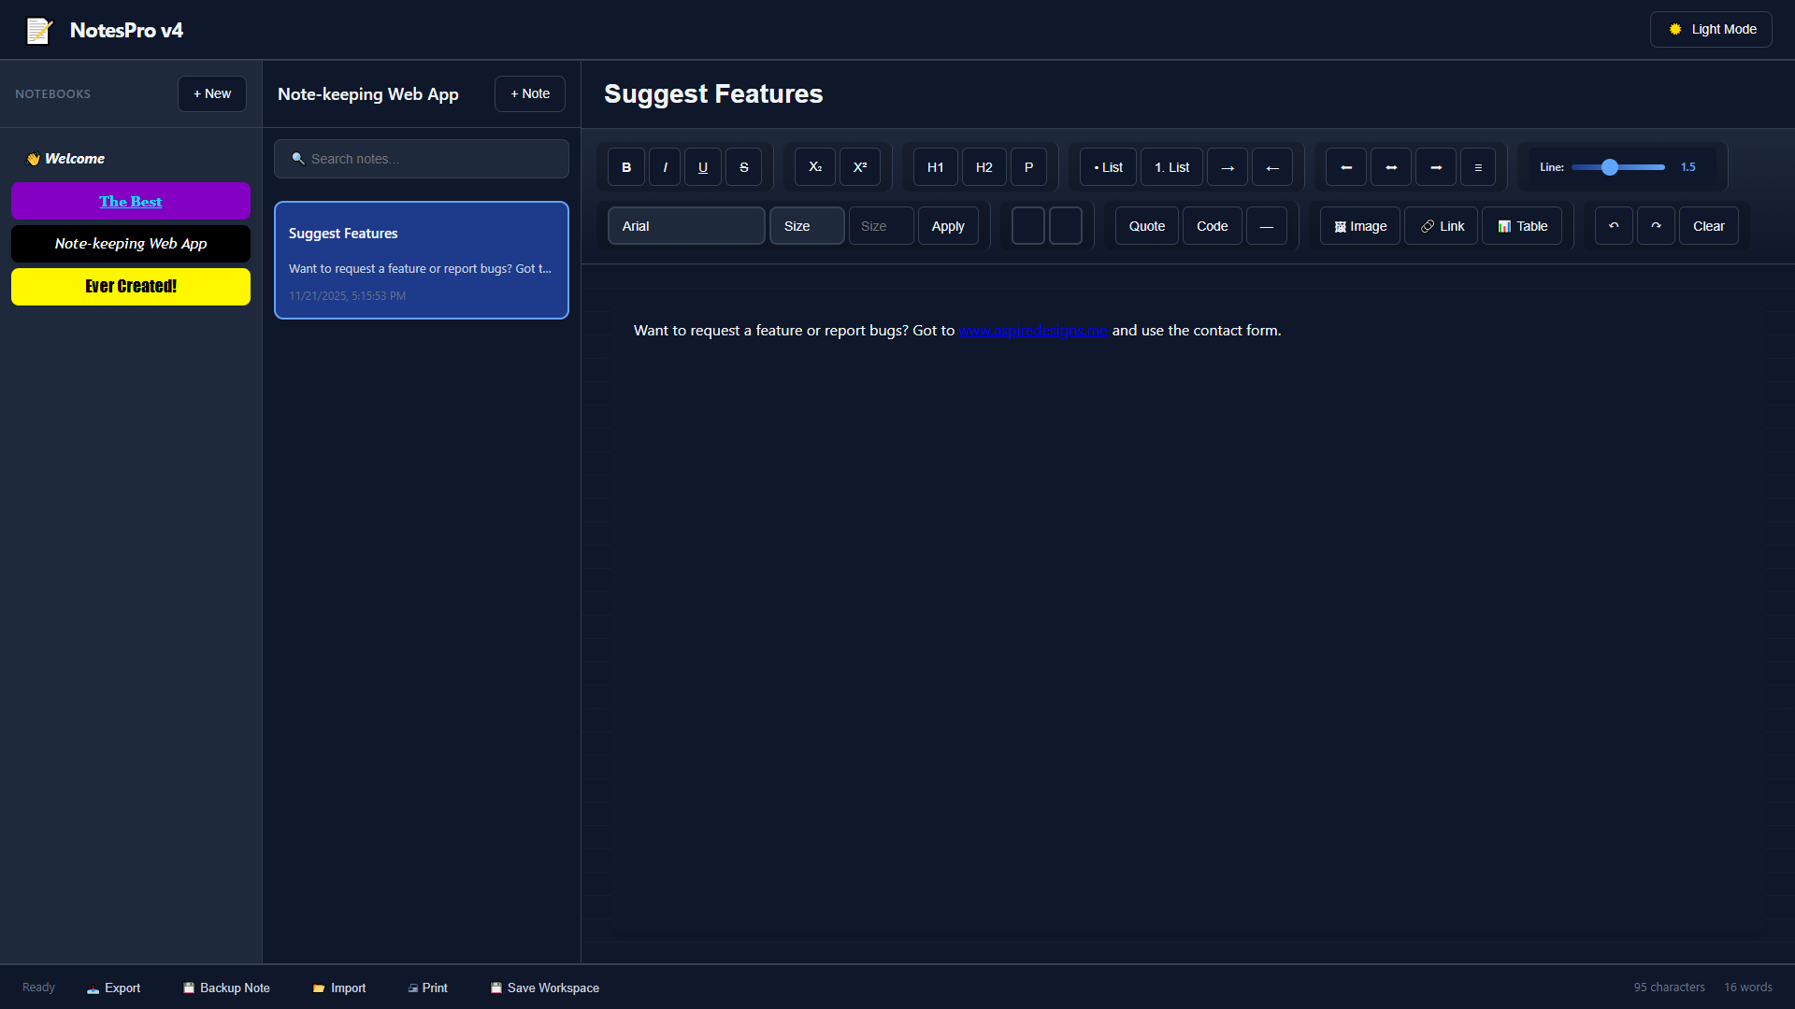Viewport: 1795px width, 1009px height.
Task: Open The Best notebook
Action: pos(131,202)
